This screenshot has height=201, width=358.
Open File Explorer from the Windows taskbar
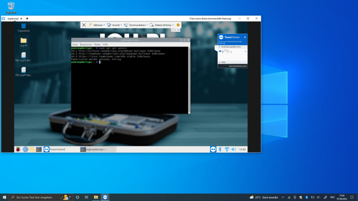click(96, 197)
